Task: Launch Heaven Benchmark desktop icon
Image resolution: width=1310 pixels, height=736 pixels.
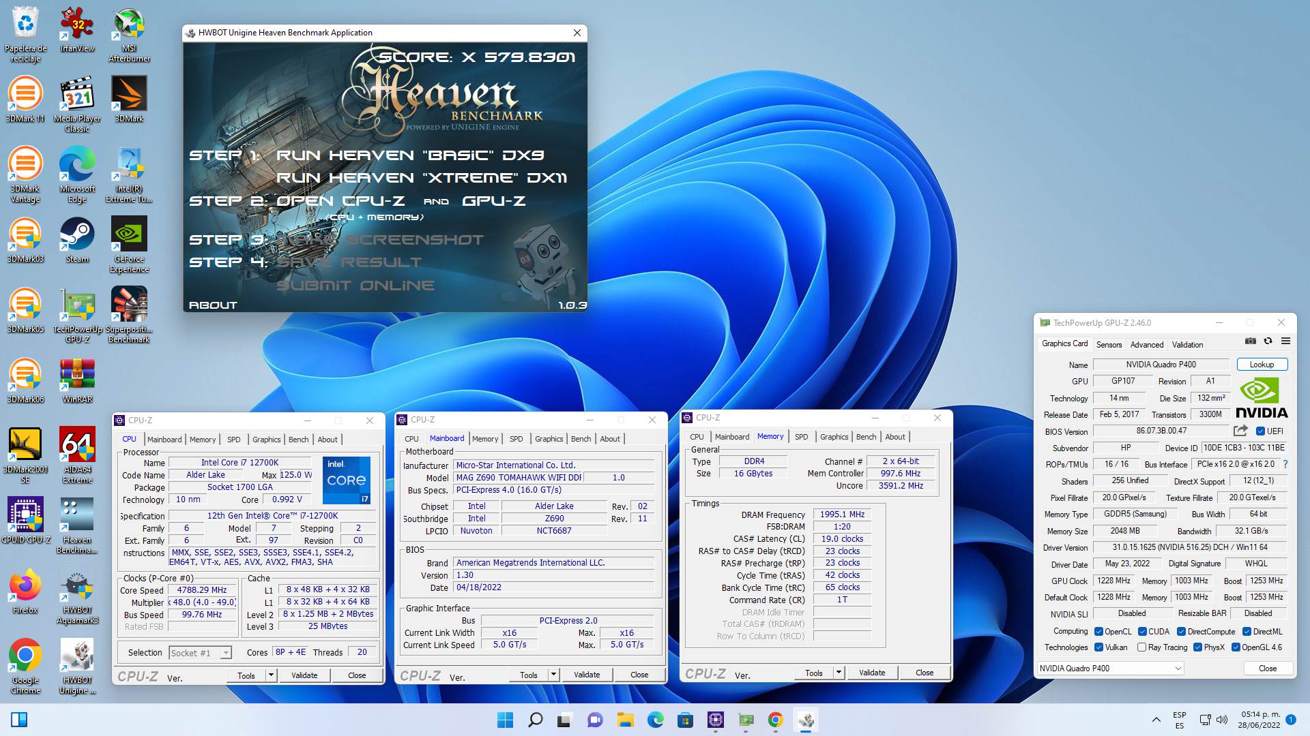Action: (x=77, y=525)
